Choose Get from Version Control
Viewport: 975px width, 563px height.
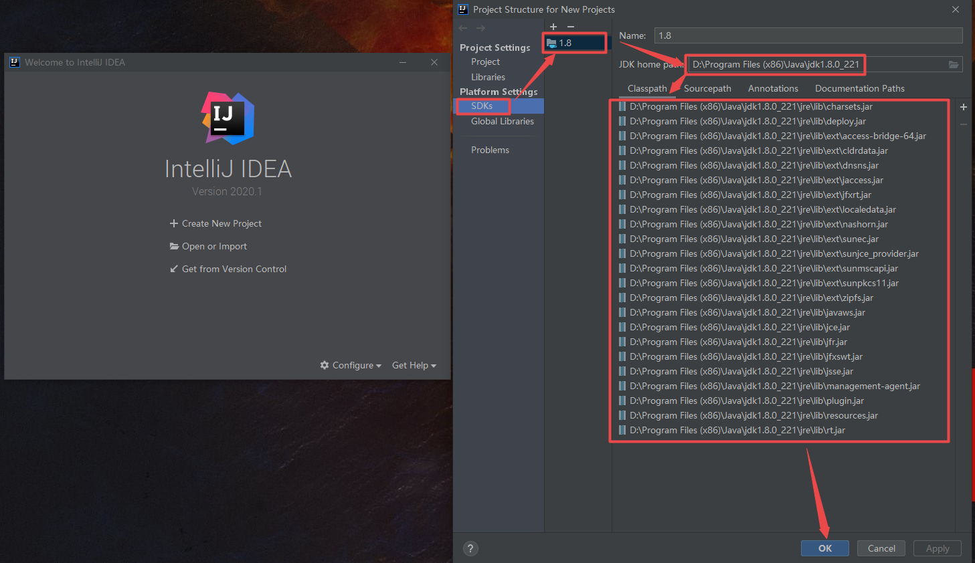point(228,269)
